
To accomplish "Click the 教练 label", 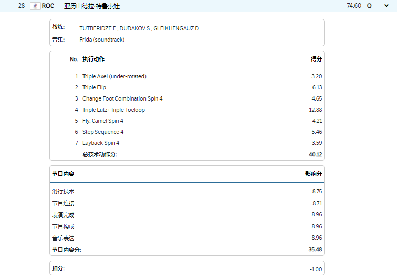I will pyautogui.click(x=58, y=27).
